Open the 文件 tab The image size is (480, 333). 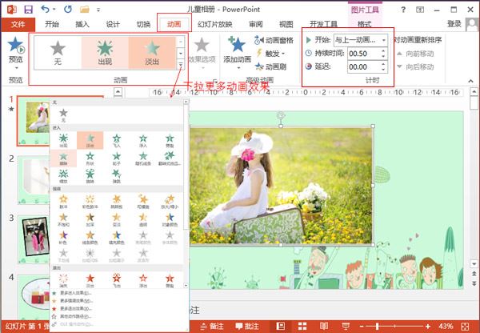pyautogui.click(x=18, y=24)
